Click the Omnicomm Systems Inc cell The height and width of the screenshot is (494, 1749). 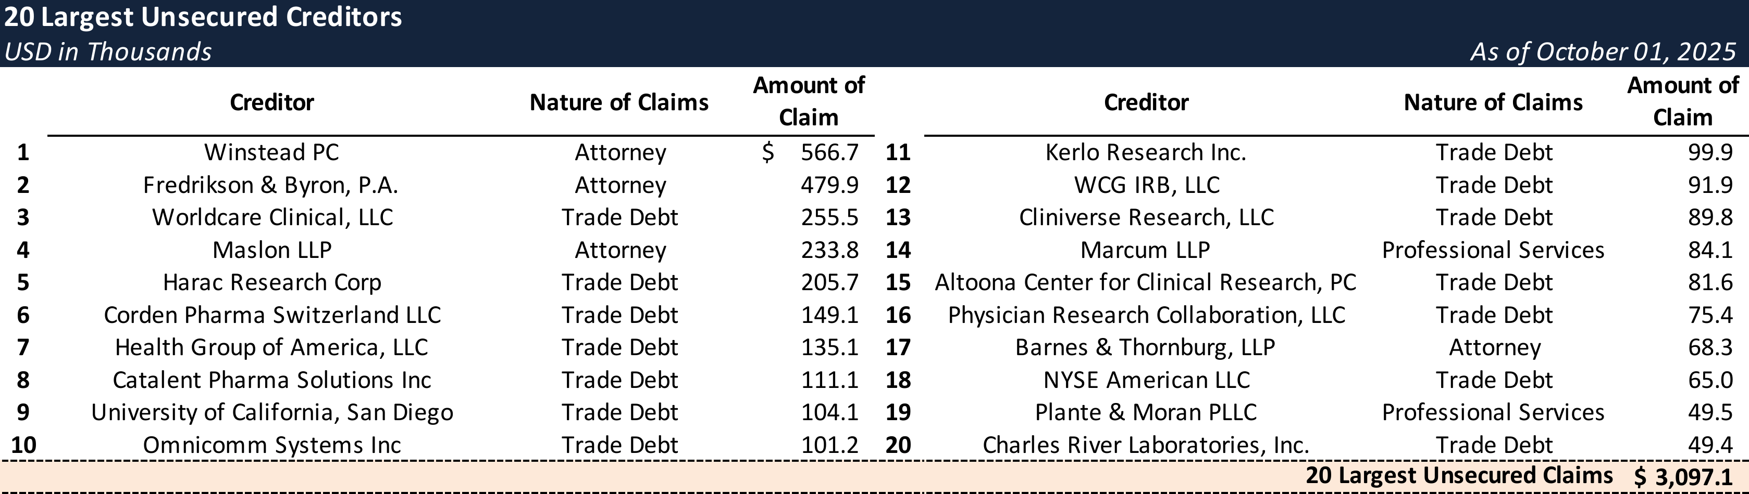271,445
